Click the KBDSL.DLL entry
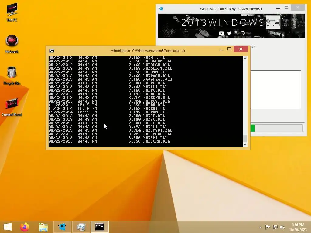 coord(107,123)
